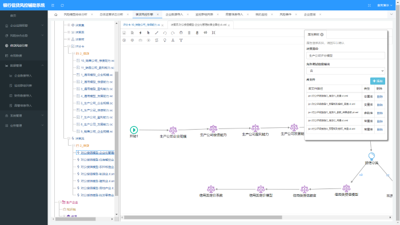Image resolution: width=400 pixels, height=225 pixels.
Task: Toggle the magnet snap icon in toolbar
Action: (181, 33)
